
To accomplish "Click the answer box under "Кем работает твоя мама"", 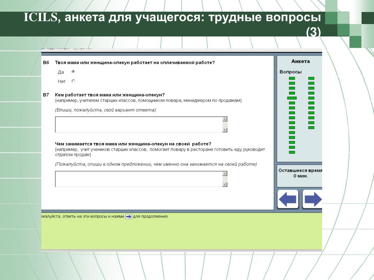I will pyautogui.click(x=141, y=125).
